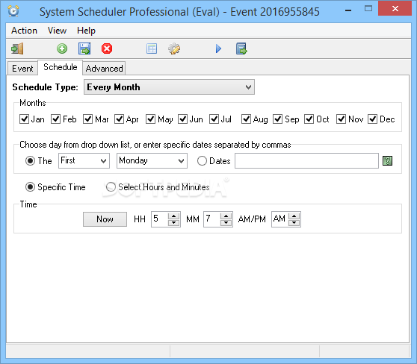Run the event with blue play icon
This screenshot has height=364, width=417.
(218, 48)
